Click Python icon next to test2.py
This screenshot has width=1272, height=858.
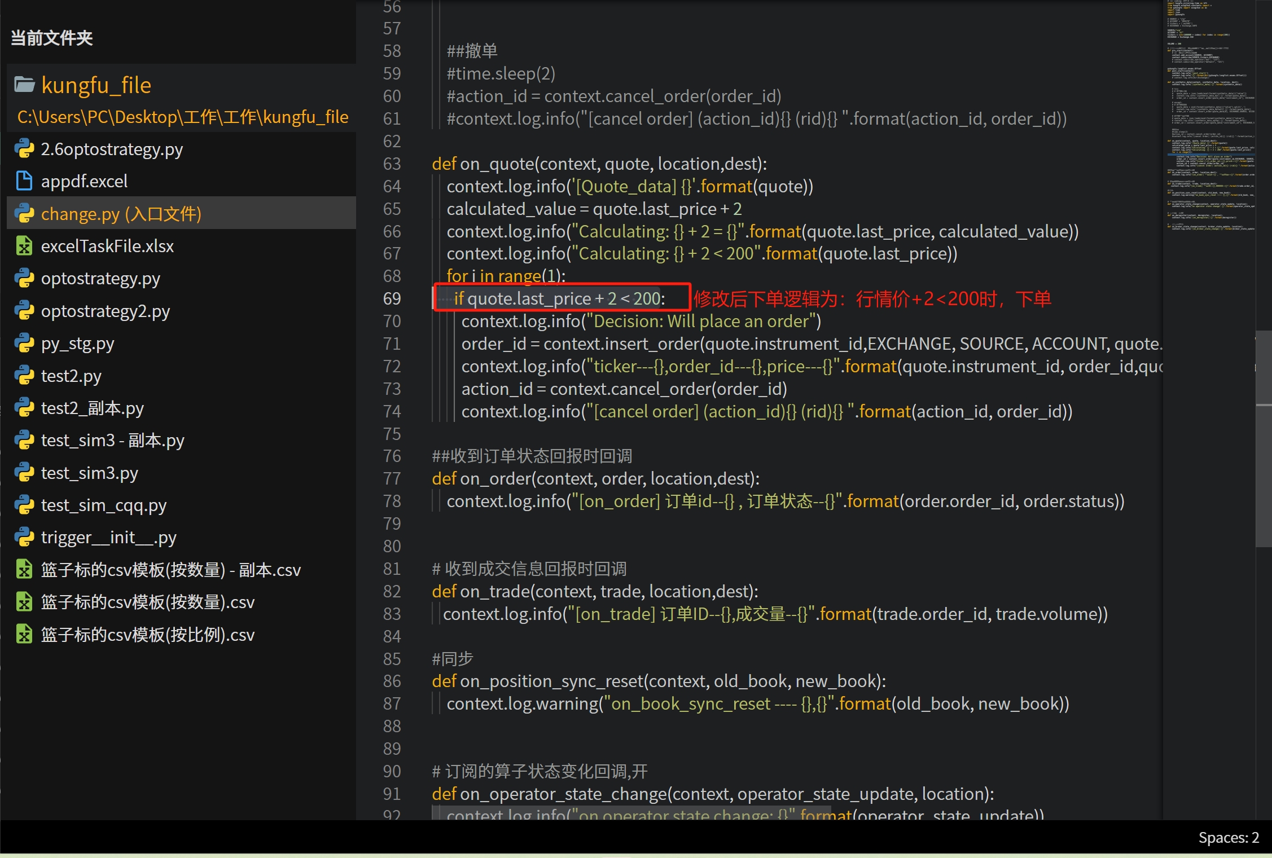point(24,375)
